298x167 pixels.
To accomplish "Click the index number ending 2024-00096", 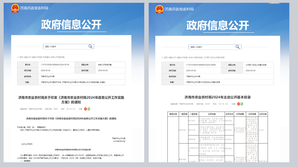I will (x=201, y=65).
